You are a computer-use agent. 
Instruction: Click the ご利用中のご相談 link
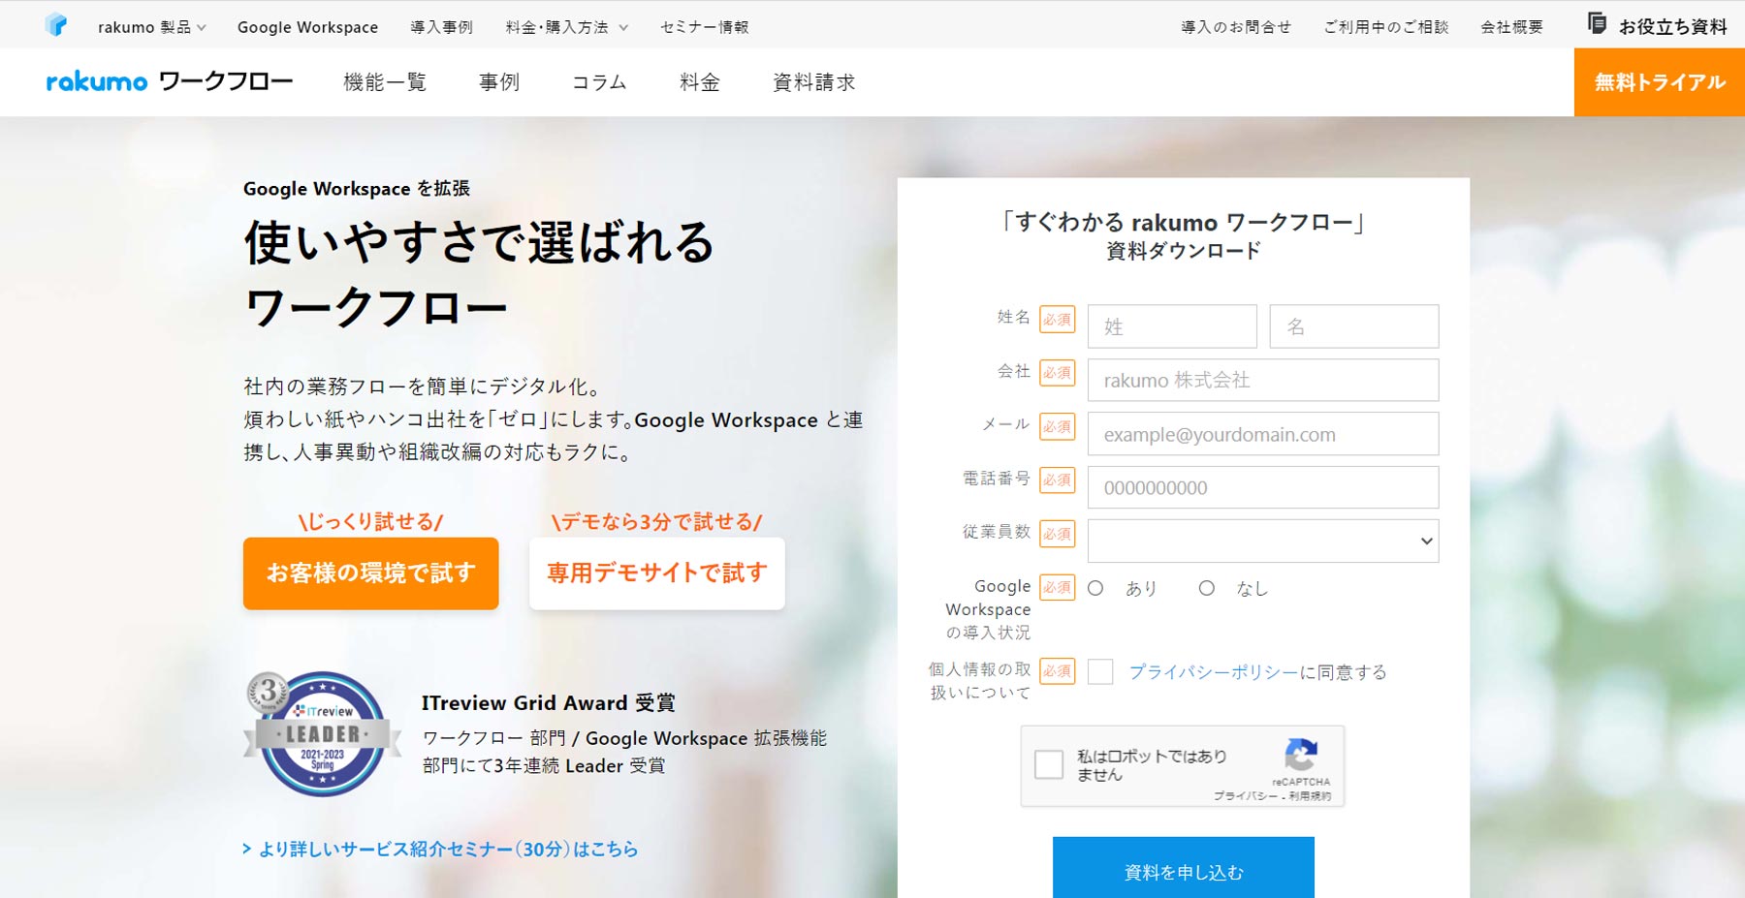(x=1386, y=27)
